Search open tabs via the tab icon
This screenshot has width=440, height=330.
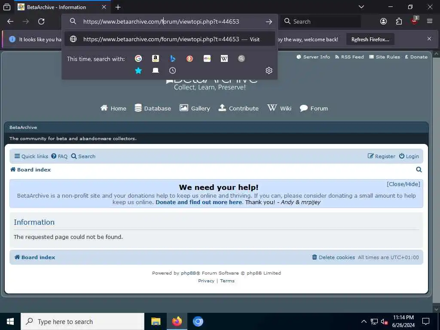point(156,70)
